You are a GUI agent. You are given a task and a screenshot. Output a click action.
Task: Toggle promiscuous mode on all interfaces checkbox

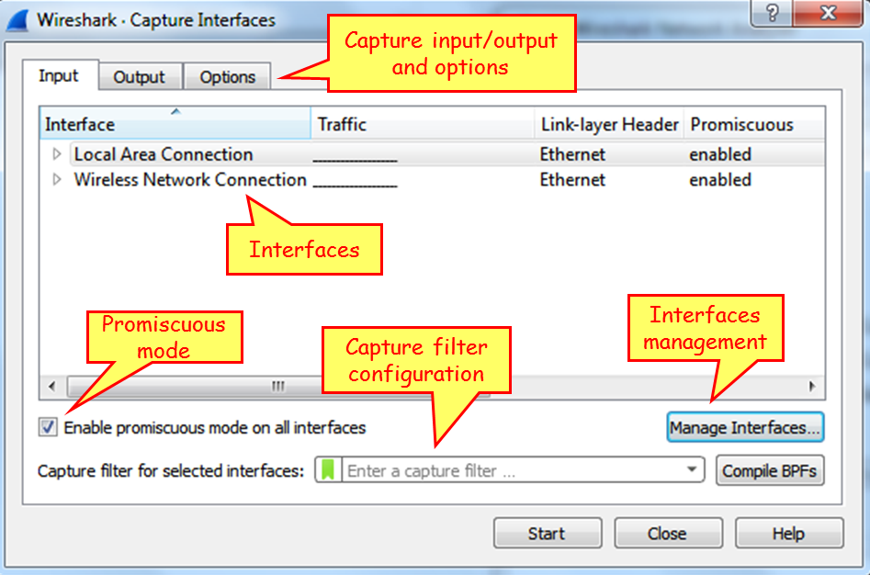[48, 427]
